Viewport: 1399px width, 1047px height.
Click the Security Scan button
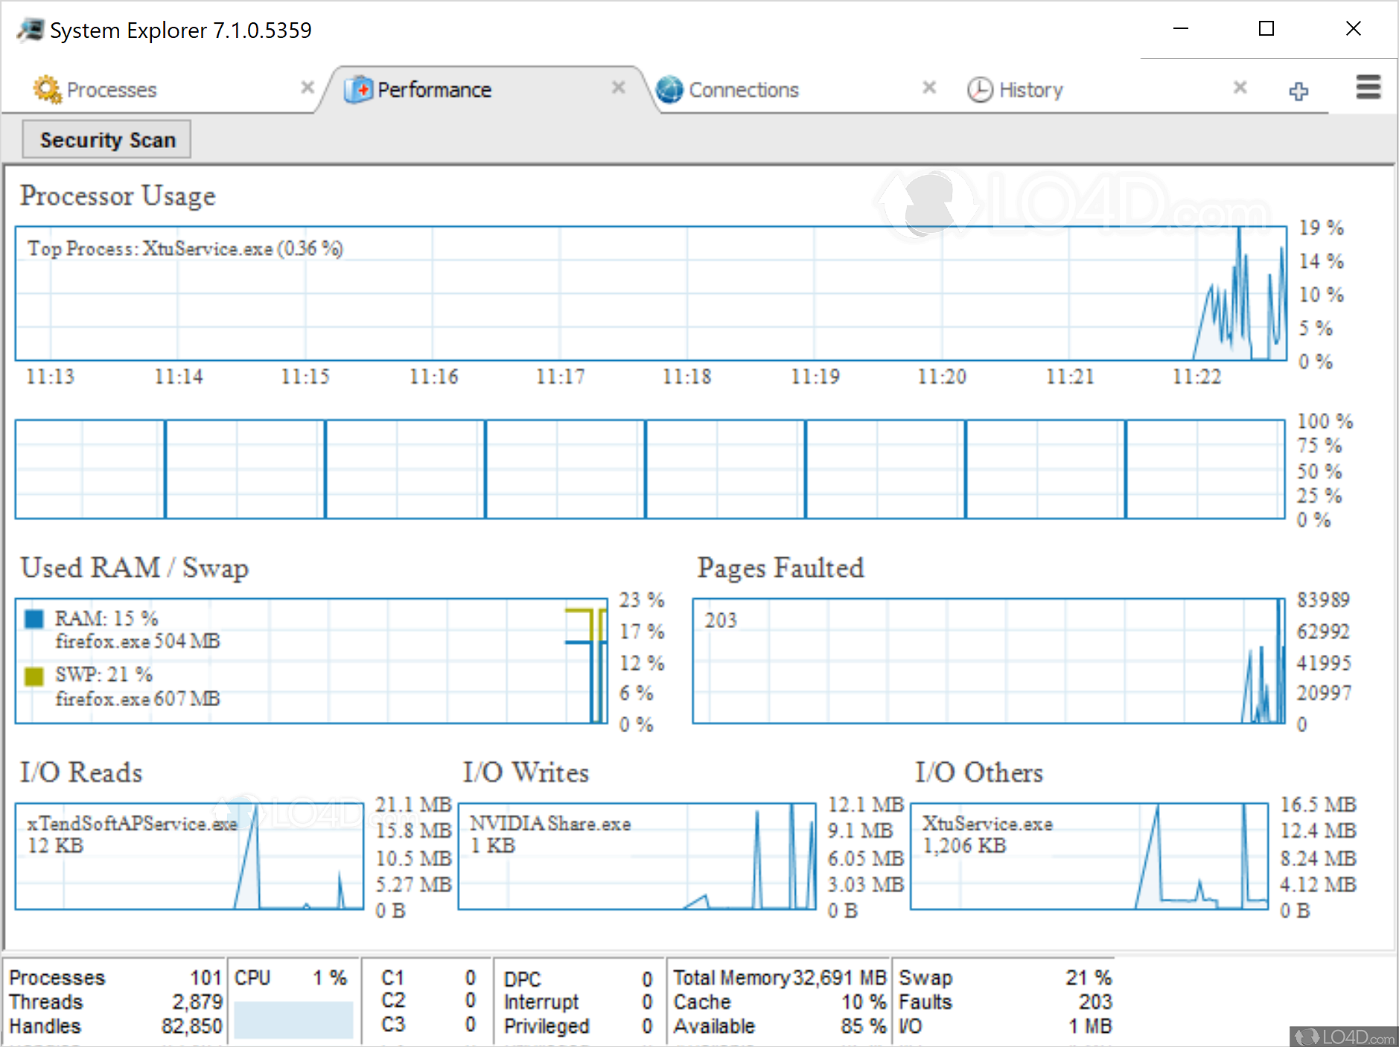tap(106, 139)
